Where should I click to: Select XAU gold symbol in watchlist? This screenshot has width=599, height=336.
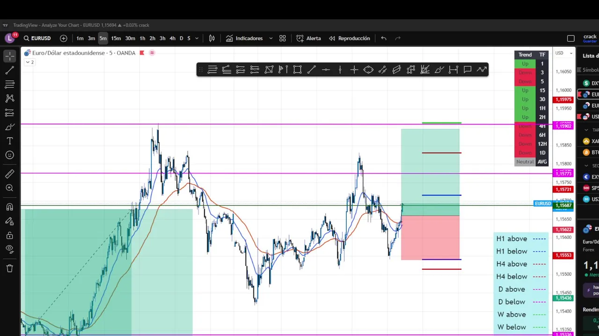591,141
